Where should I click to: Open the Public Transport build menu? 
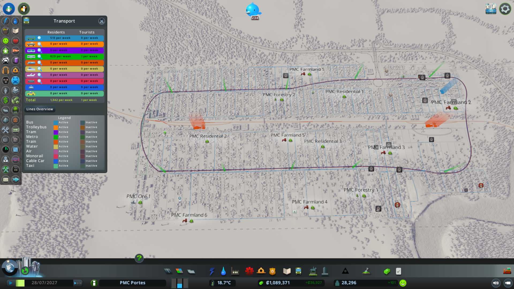(x=298, y=271)
